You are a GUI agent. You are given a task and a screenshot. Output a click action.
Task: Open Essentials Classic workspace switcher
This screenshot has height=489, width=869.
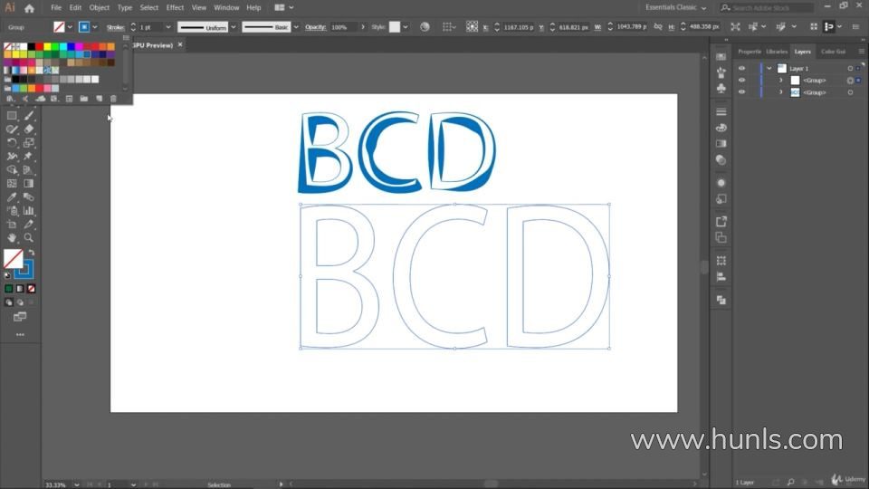tap(675, 8)
